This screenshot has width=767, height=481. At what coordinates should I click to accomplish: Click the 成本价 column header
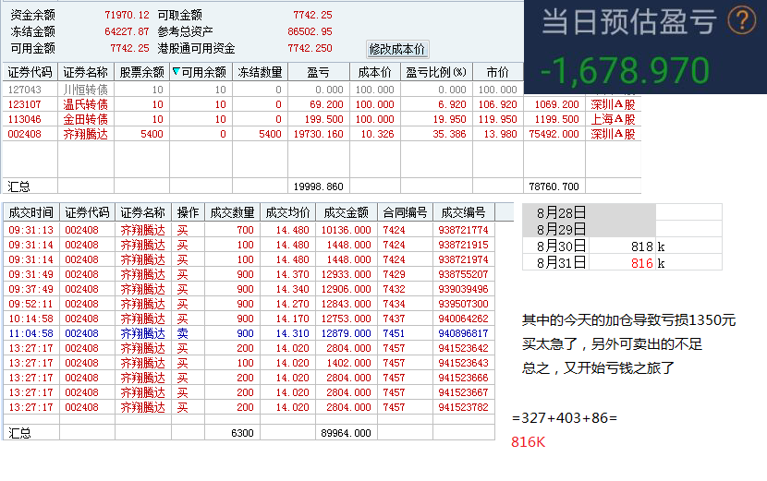tap(374, 72)
